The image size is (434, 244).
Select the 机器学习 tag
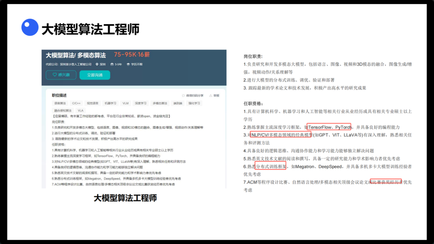111,104
